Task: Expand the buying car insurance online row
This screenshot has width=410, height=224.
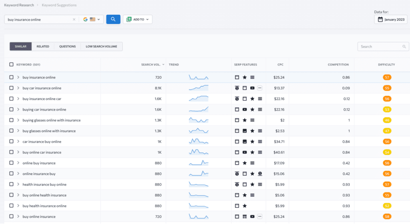Action: pos(18,109)
